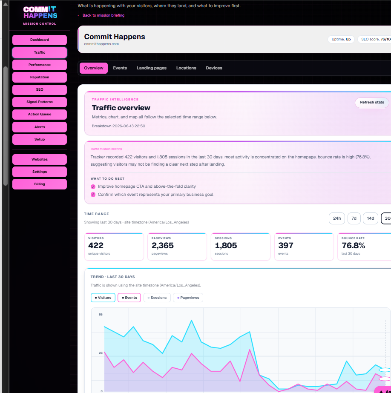Click the Bounce Rate 76.8% card
This screenshot has width=391, height=393.
(364, 247)
